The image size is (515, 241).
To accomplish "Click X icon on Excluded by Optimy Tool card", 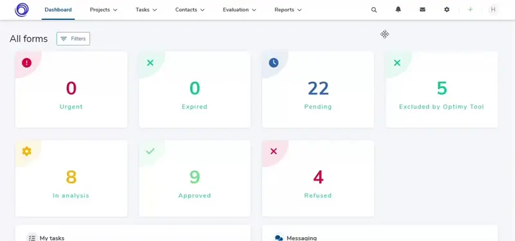I will tap(397, 62).
